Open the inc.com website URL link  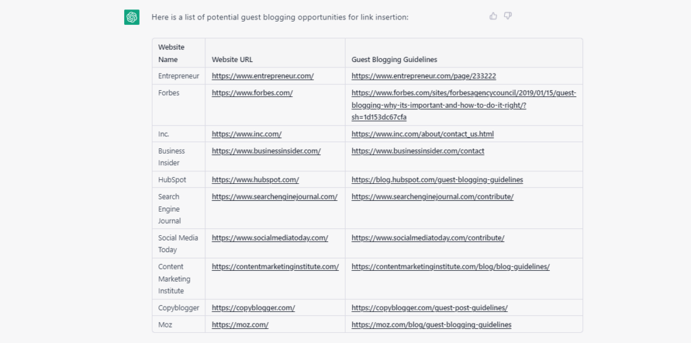(247, 134)
